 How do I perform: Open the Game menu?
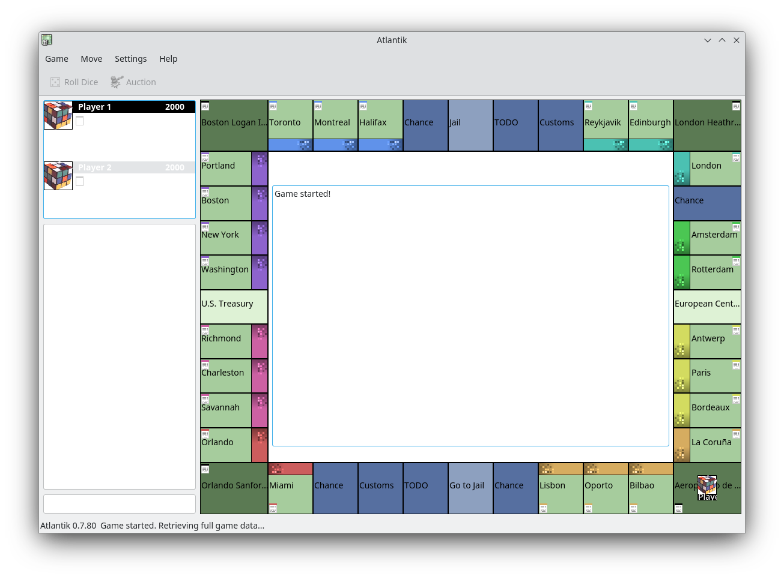pos(56,59)
